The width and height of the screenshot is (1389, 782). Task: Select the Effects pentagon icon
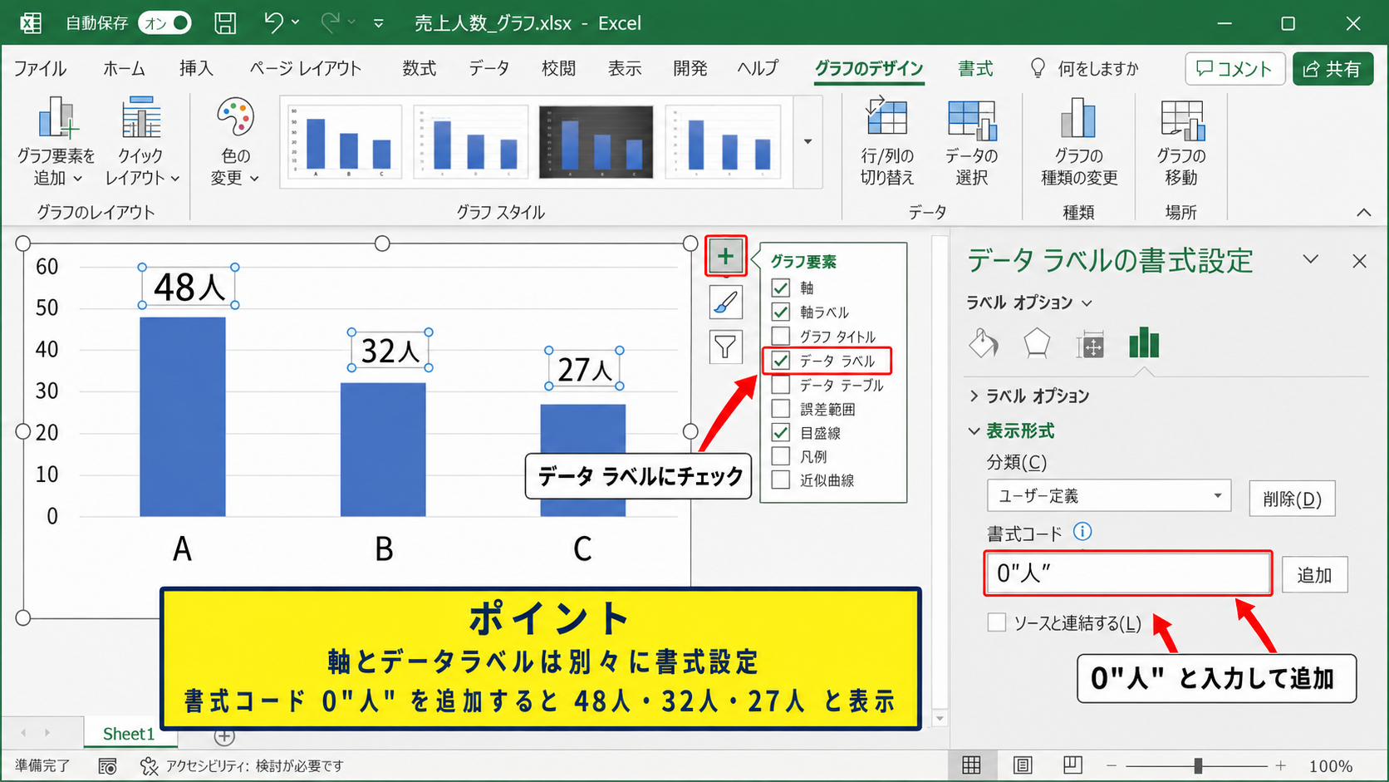[1037, 343]
